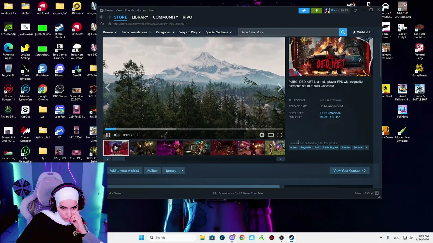Open Google Chrome from the taskbar
Screen dimensions: 433x243
(x=242, y=238)
